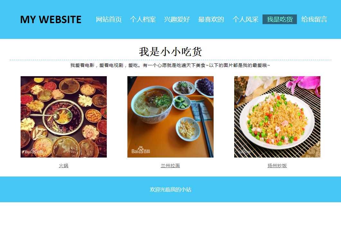Open the fried rice photo thumbnail
Viewport: 341px width, 236px height.
[x=277, y=117]
